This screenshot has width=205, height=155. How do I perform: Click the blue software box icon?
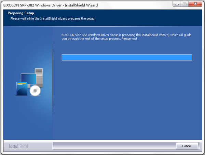[22, 89]
